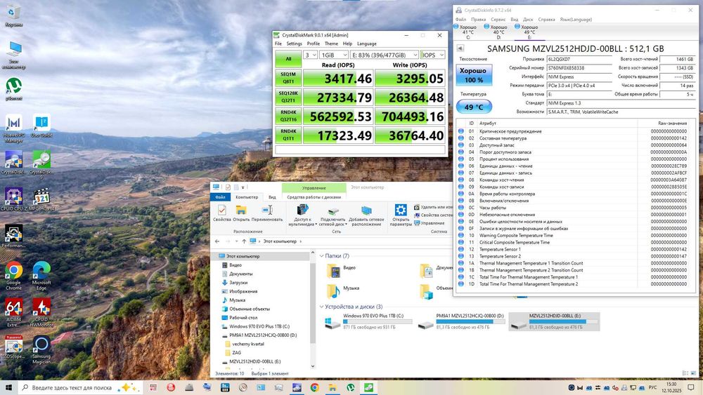
Task: Click the Переименовать ribbon icon
Action: tap(267, 213)
